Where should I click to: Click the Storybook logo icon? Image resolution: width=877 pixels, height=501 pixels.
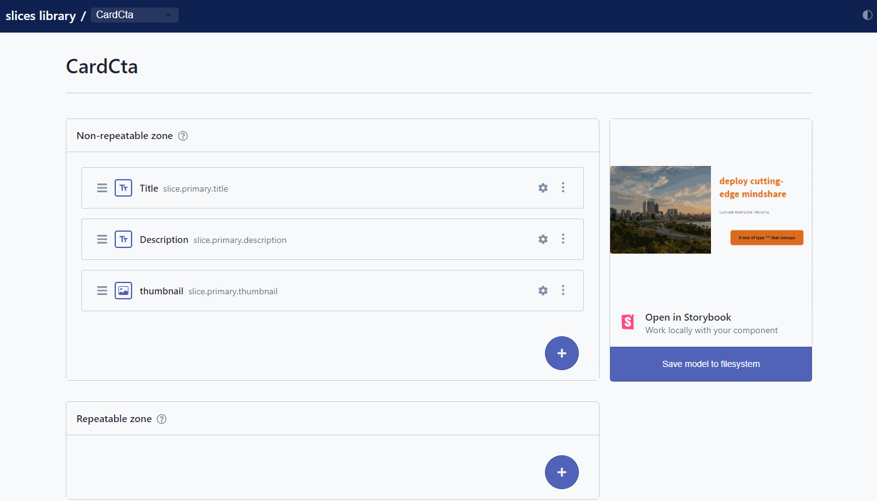628,323
